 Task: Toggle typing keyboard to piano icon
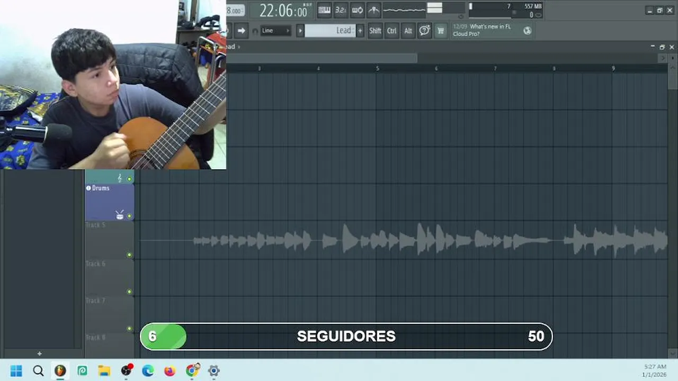tap(324, 10)
